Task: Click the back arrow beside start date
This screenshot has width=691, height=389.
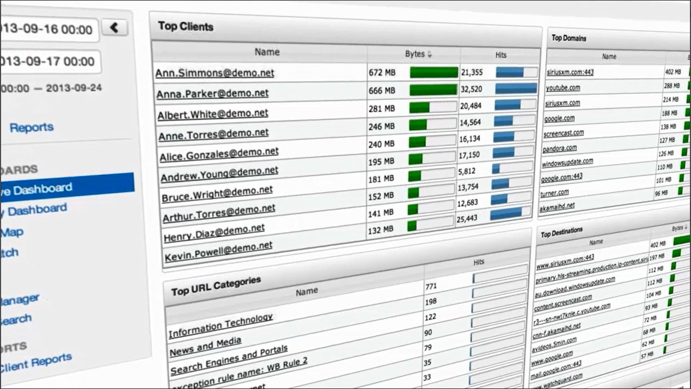Action: click(x=115, y=28)
